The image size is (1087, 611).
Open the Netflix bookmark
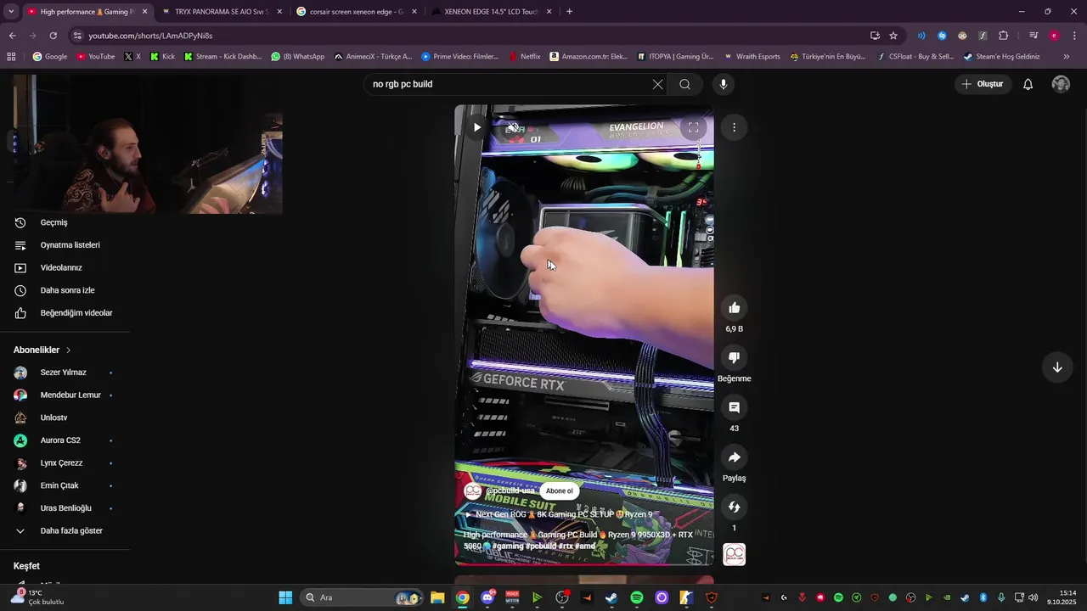pyautogui.click(x=525, y=57)
